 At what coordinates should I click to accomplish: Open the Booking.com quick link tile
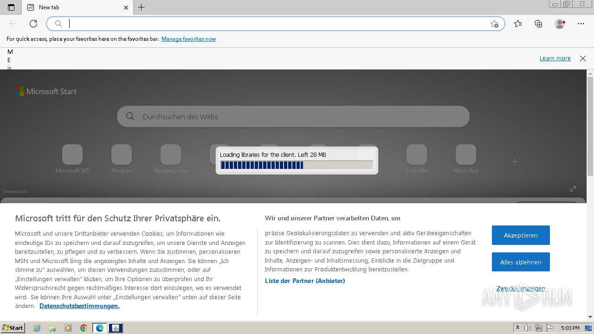coord(171,159)
